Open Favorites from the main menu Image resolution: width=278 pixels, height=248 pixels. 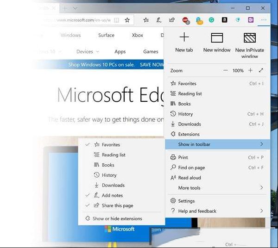217,83
